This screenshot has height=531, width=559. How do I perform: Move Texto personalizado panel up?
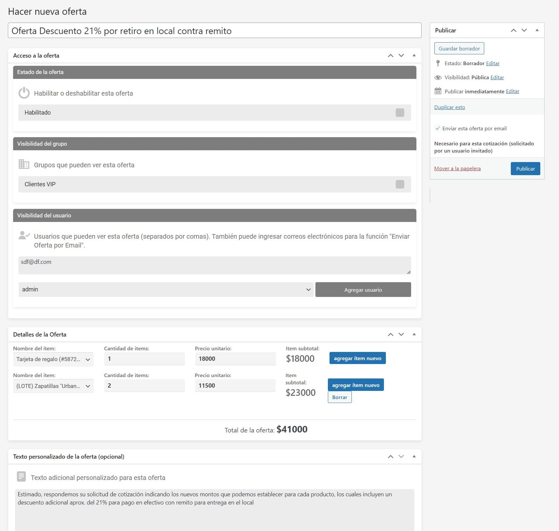[x=390, y=456]
